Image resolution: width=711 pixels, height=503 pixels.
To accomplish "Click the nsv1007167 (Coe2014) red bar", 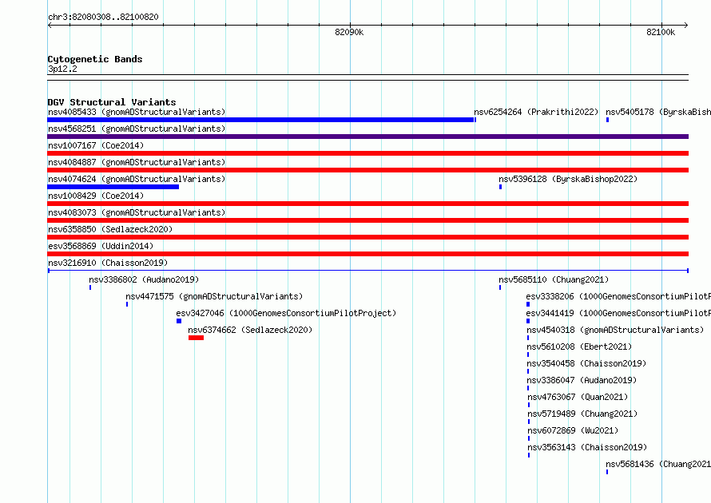I will (367, 153).
